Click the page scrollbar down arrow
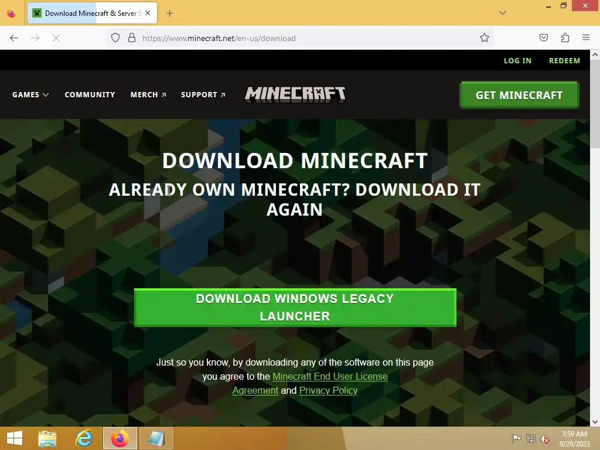The height and width of the screenshot is (450, 600). (595, 422)
